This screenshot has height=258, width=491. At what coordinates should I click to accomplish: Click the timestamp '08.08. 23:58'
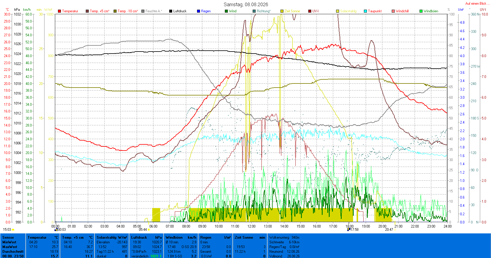coord(13,256)
